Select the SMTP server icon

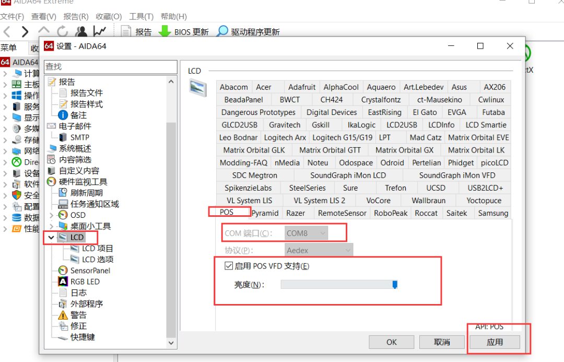coord(63,137)
